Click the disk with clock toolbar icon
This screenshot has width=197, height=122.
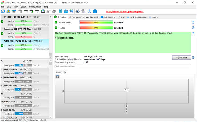(x=26, y=11)
